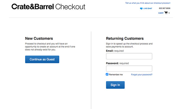Viewport: 177px width, 109px height.
Task: Click the cart item count number
Action: 169,13
